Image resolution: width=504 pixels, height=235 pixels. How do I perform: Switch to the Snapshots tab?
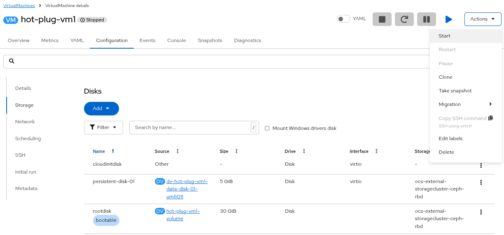coord(210,40)
